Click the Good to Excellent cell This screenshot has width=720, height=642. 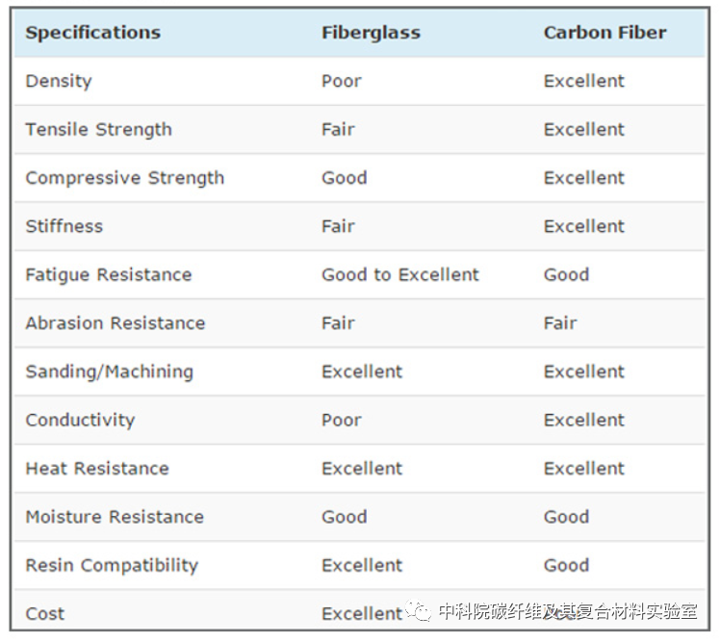400,274
